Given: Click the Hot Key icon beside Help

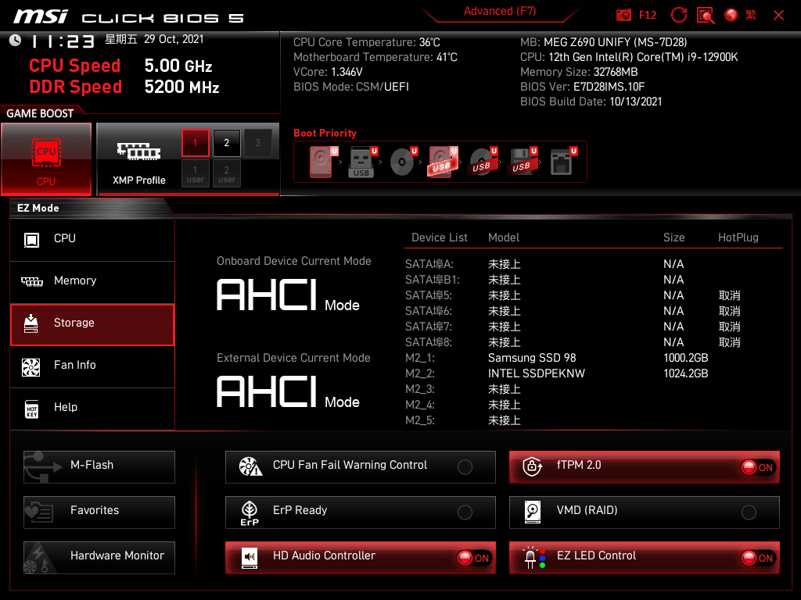Looking at the screenshot, I should click(x=31, y=409).
